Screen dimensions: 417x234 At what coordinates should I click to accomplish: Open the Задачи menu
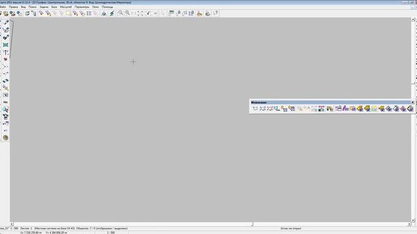[44, 7]
